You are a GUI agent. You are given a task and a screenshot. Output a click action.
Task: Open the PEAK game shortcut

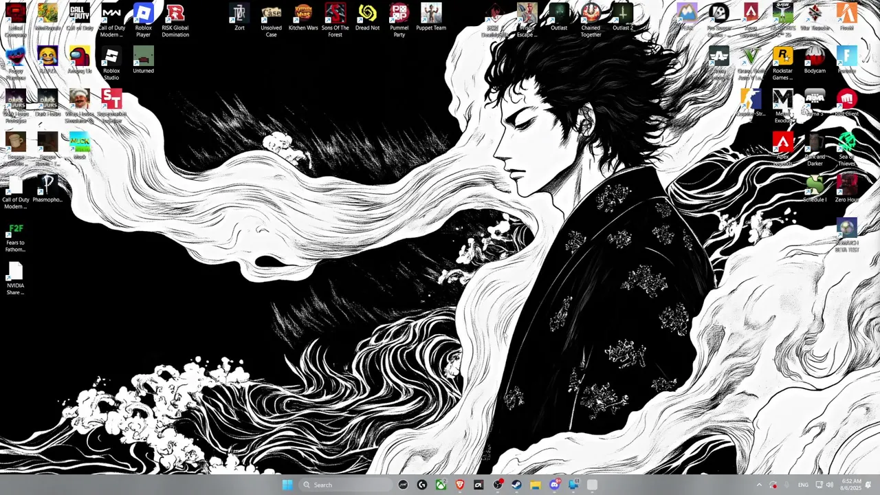point(687,17)
